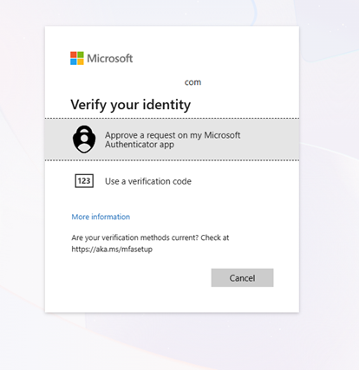This screenshot has width=359, height=370.
Task: Click the Microsoft wordmark text
Action: (x=110, y=58)
